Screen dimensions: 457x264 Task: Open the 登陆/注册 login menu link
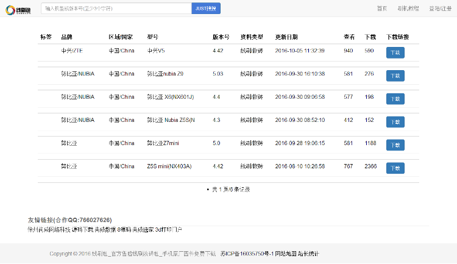(440, 9)
